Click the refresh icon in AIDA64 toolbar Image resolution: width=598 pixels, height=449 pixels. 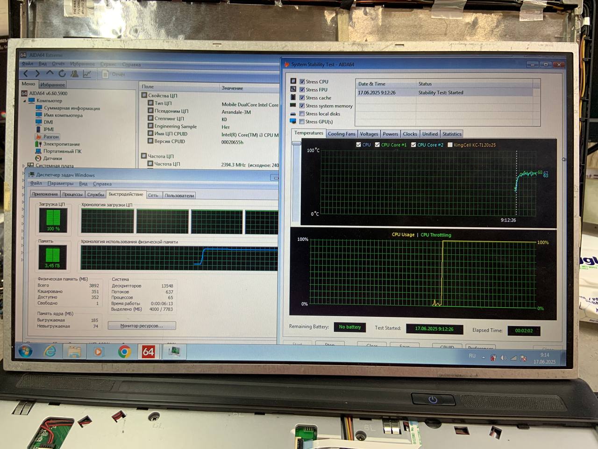click(62, 73)
